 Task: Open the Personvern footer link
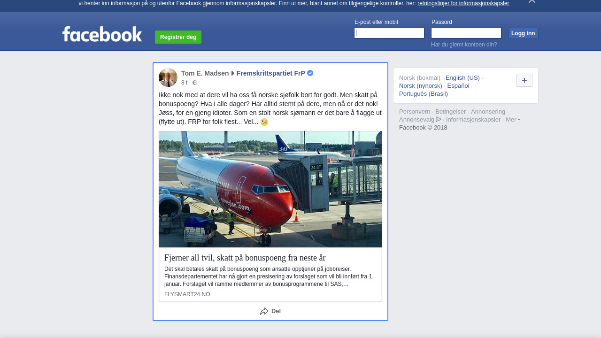(415, 111)
